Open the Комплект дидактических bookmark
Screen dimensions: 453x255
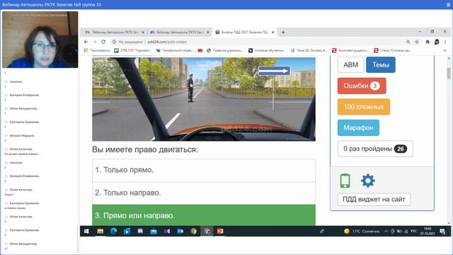pyautogui.click(x=350, y=50)
